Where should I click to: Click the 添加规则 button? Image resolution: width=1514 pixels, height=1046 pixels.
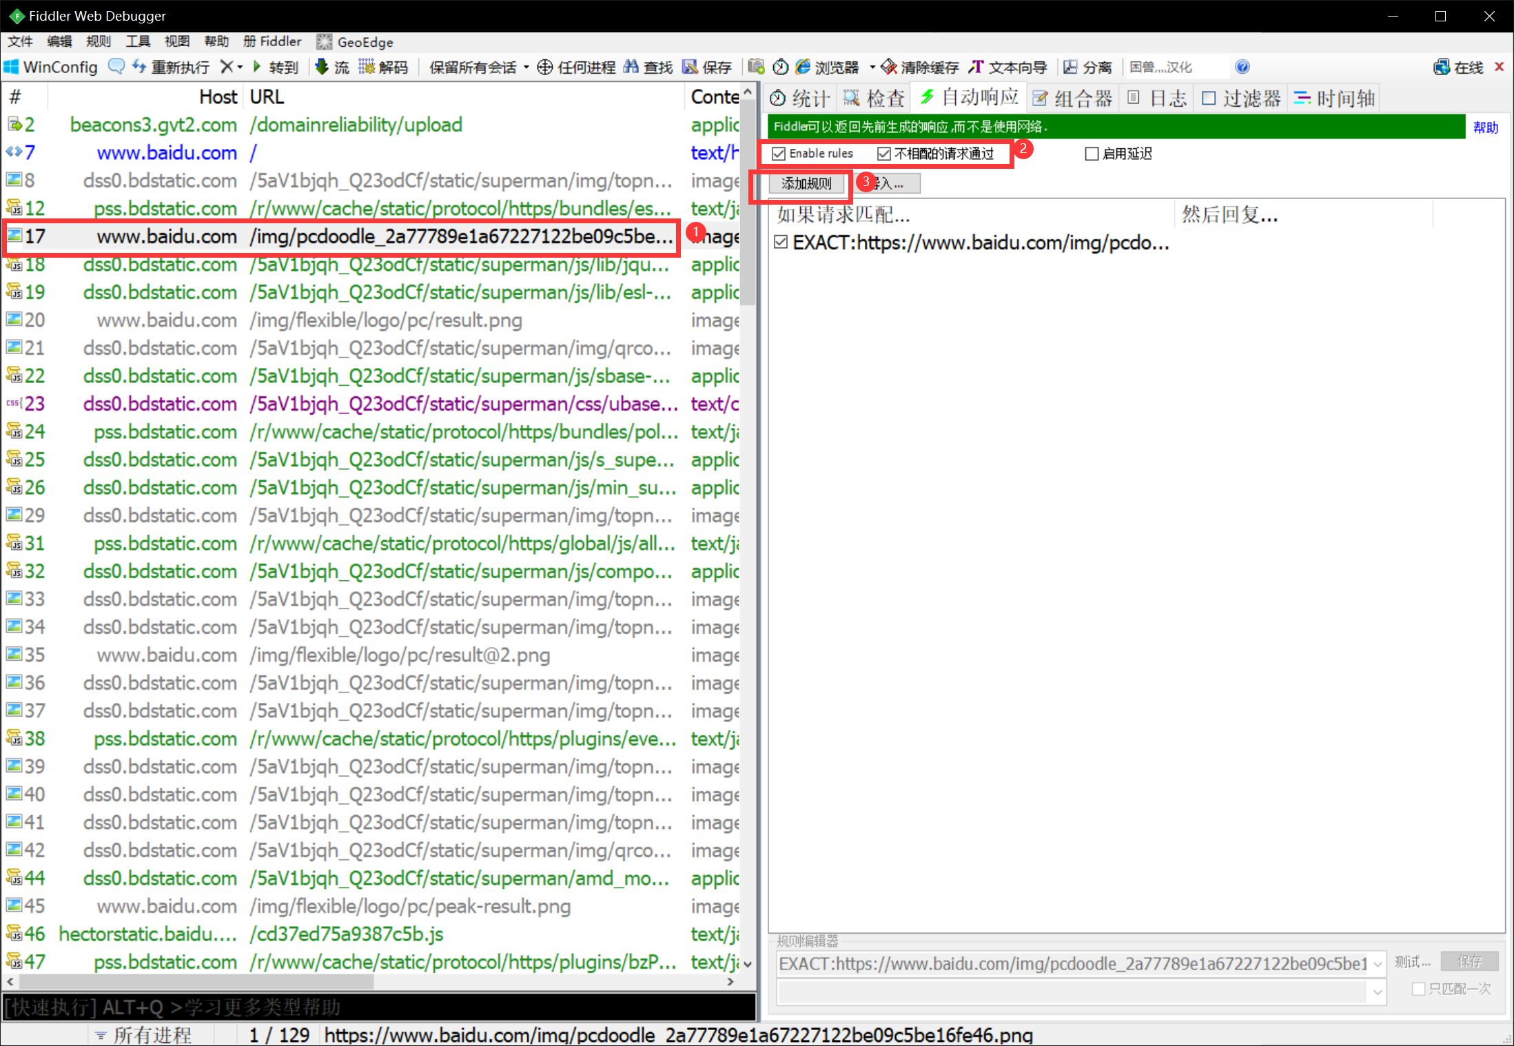pos(807,183)
